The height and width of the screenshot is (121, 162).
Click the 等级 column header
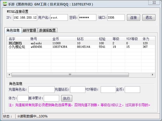click(118, 39)
